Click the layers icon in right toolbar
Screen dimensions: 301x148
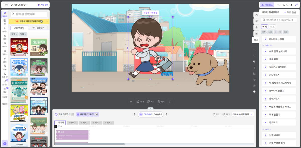coord(256,27)
